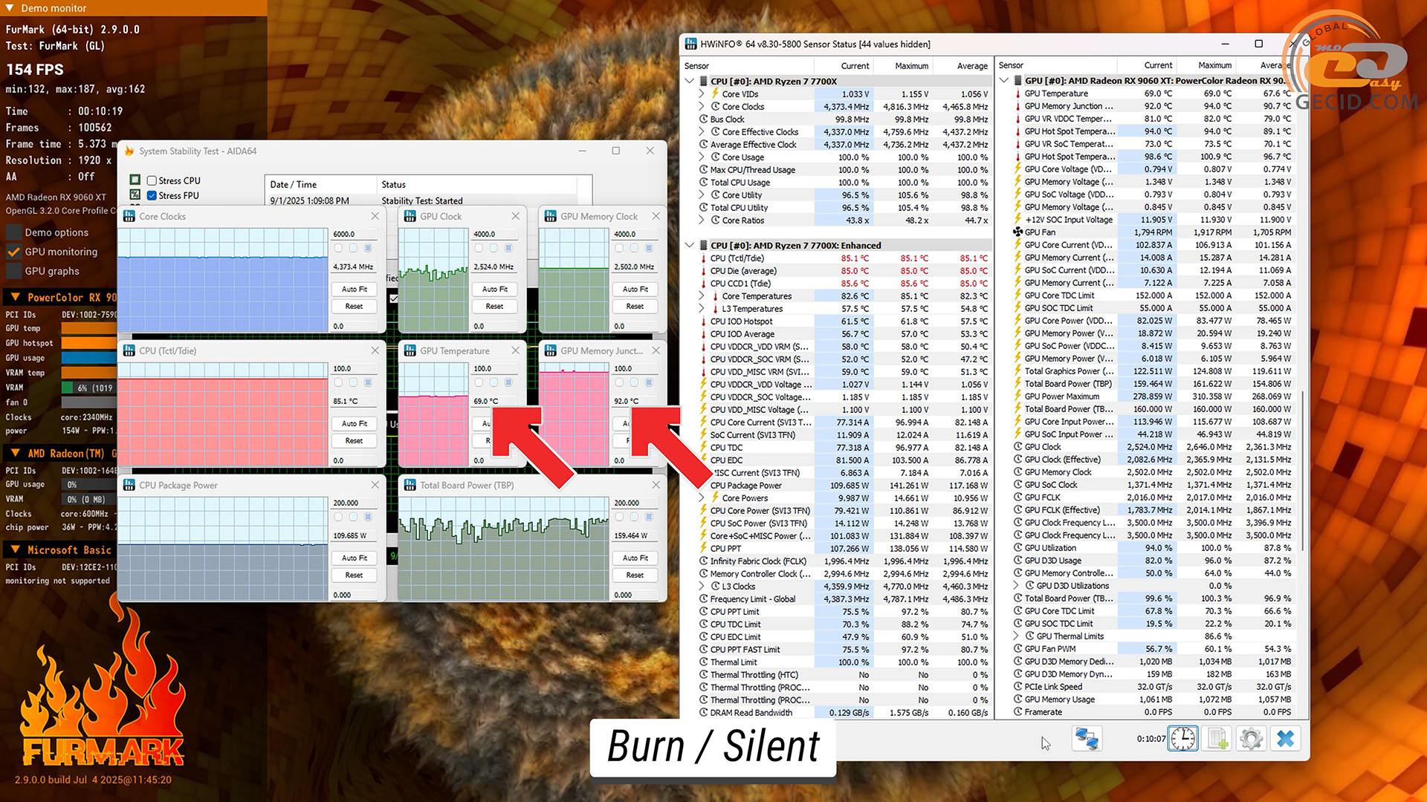Toggle the GPU monitoring checkbox in FurMark
Image resolution: width=1427 pixels, height=802 pixels.
coord(14,252)
